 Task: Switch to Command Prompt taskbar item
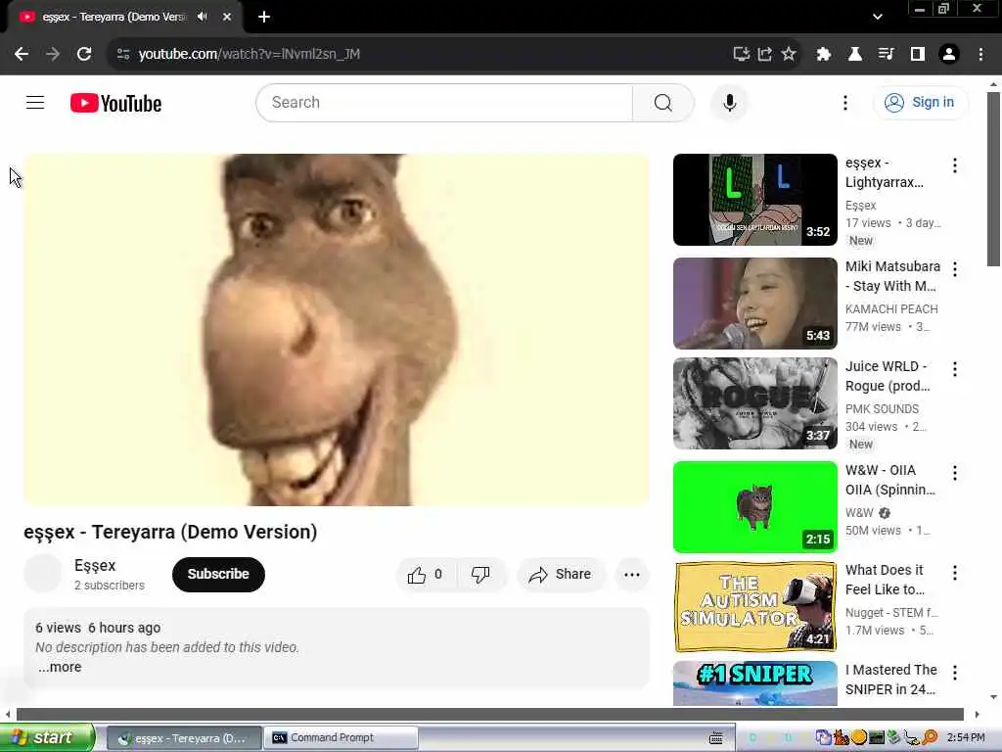tap(342, 738)
